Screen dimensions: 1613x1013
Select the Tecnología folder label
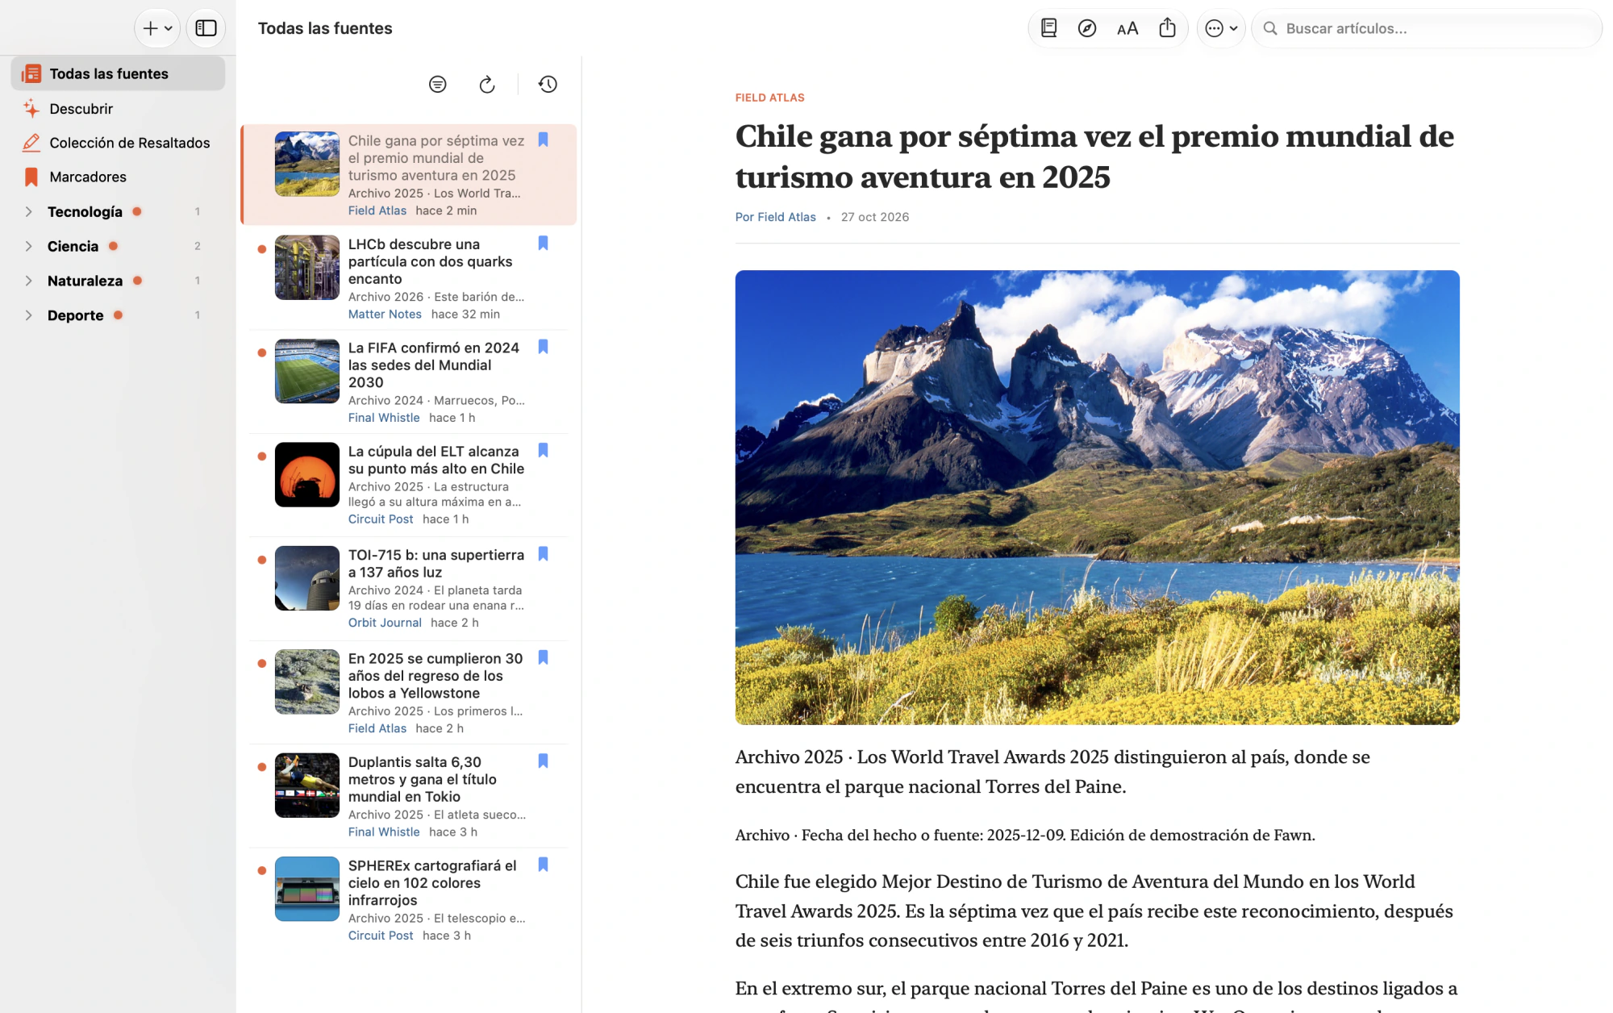tap(85, 211)
